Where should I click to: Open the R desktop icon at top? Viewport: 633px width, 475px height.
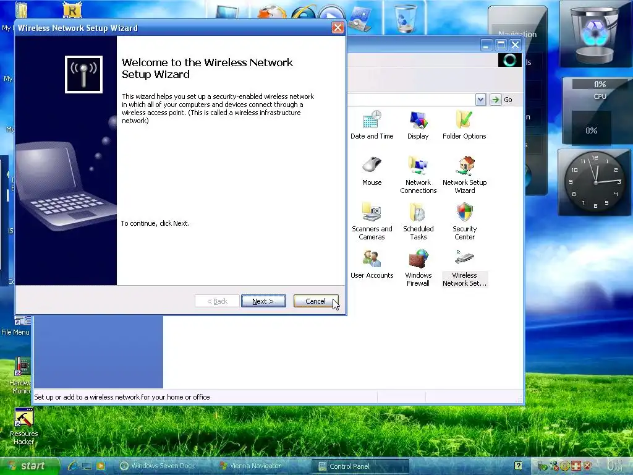coord(72,10)
